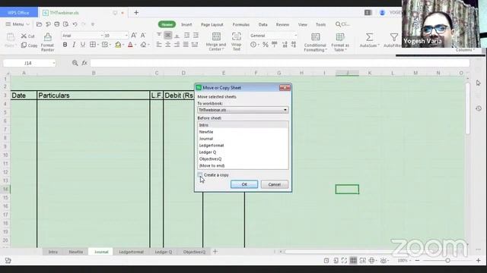Switch to the Intro sheet tab
This screenshot has width=487, height=273.
[53, 252]
